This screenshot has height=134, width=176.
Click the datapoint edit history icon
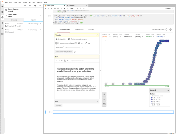[x=62, y=61]
